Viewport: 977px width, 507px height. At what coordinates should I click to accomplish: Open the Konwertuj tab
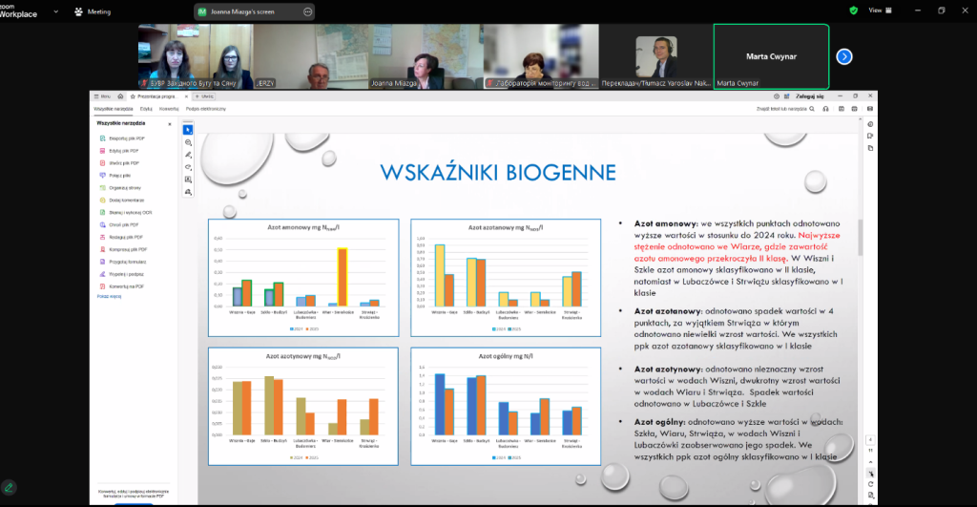click(169, 109)
